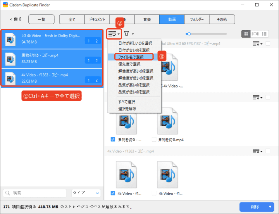Click deselect icon for 4k Video f1383 group
The height and width of the screenshot is (214, 279).
pos(257,151)
